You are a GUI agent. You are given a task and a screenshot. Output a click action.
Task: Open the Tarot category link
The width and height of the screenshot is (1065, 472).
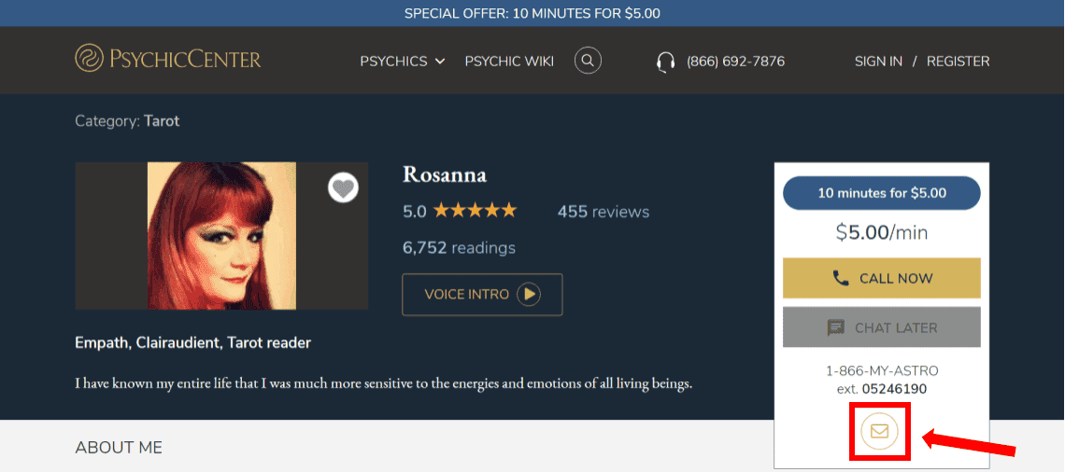point(162,121)
